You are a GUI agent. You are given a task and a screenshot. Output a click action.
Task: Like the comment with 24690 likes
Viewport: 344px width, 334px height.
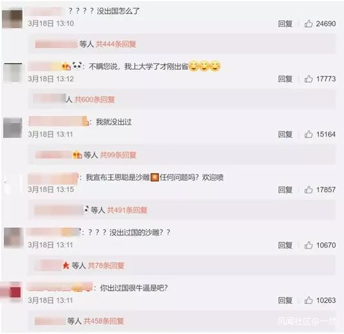pyautogui.click(x=308, y=24)
